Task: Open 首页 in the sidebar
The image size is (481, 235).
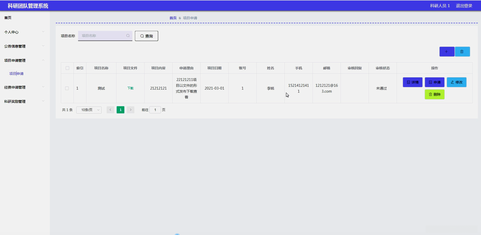Action: tap(8, 18)
